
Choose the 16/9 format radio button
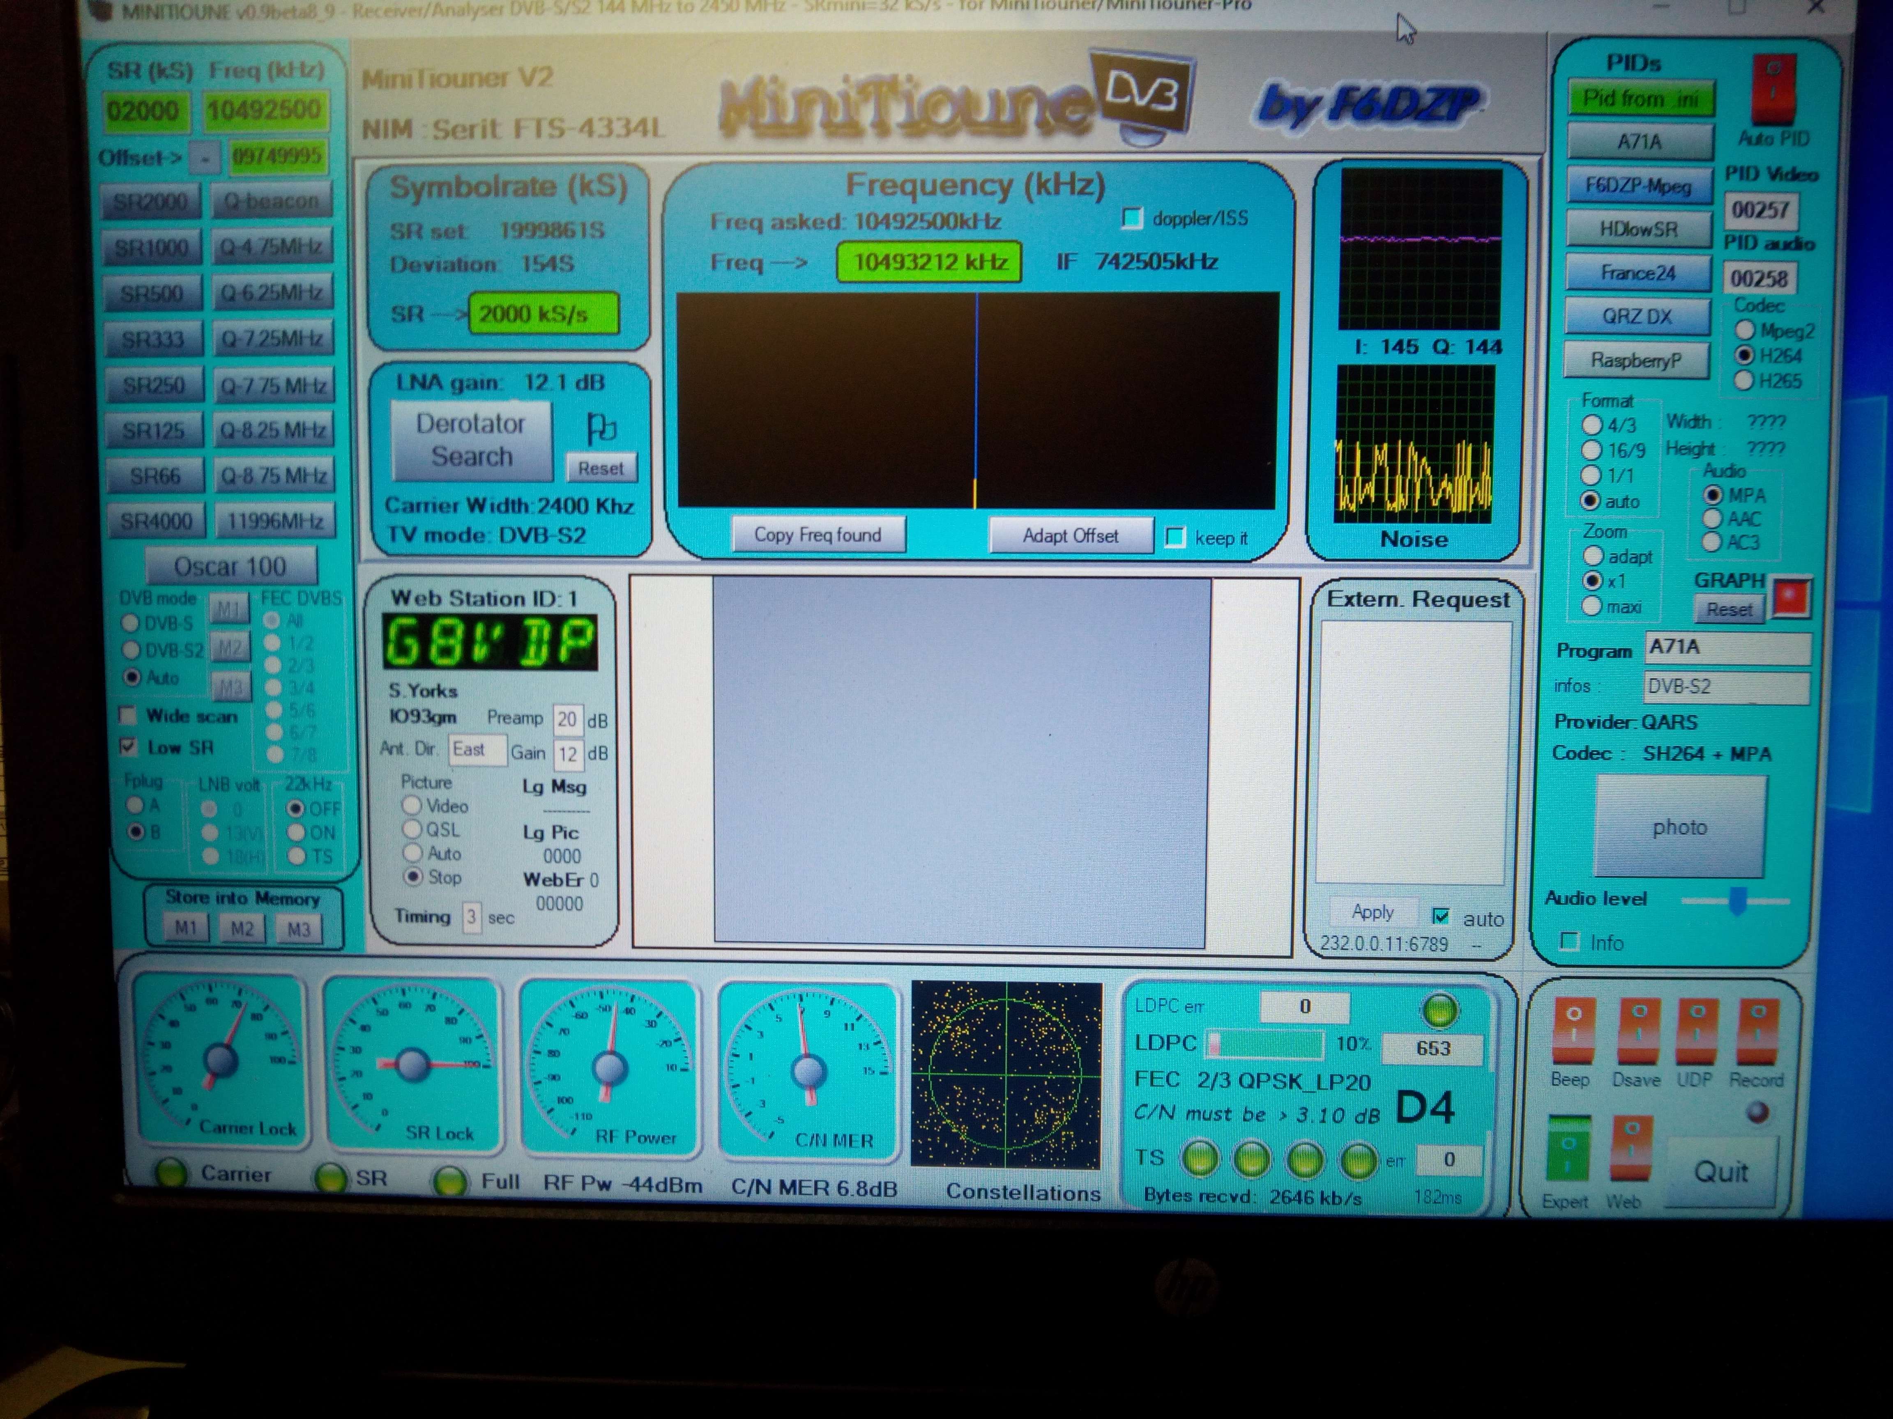(x=1592, y=450)
